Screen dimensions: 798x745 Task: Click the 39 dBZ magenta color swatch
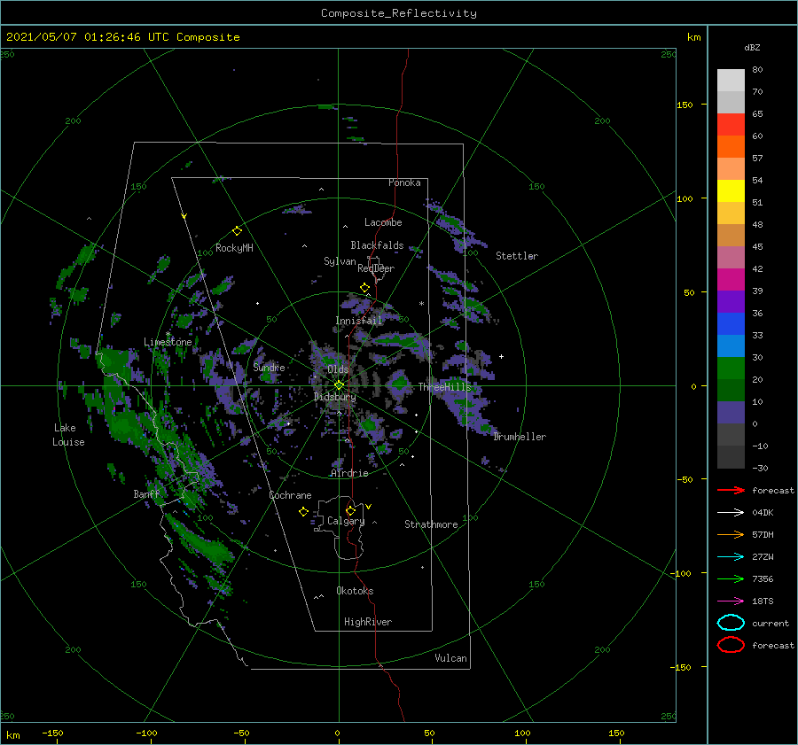point(731,280)
